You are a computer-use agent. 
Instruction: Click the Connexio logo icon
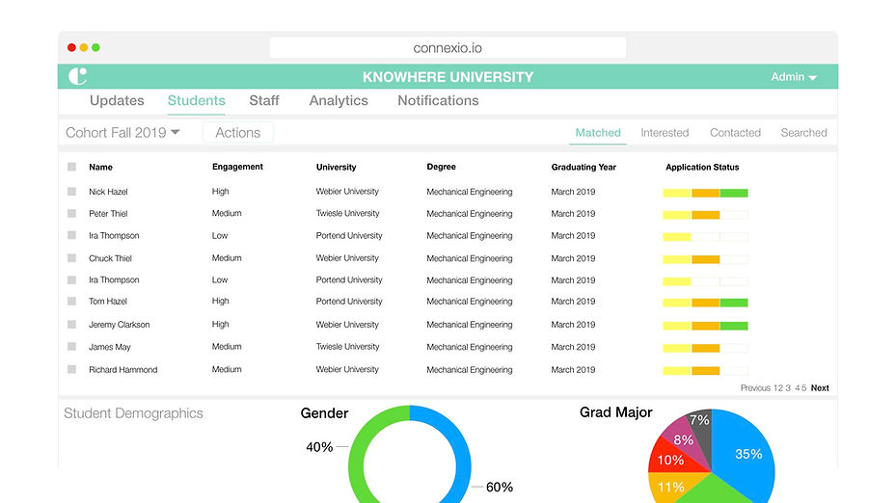tap(77, 76)
